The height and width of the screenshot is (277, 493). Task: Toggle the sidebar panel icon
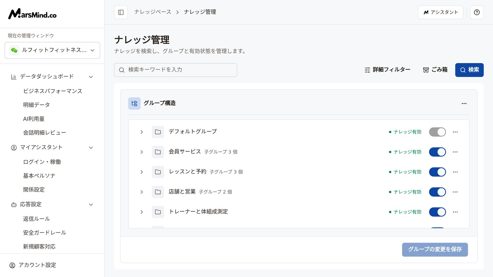[121, 12]
